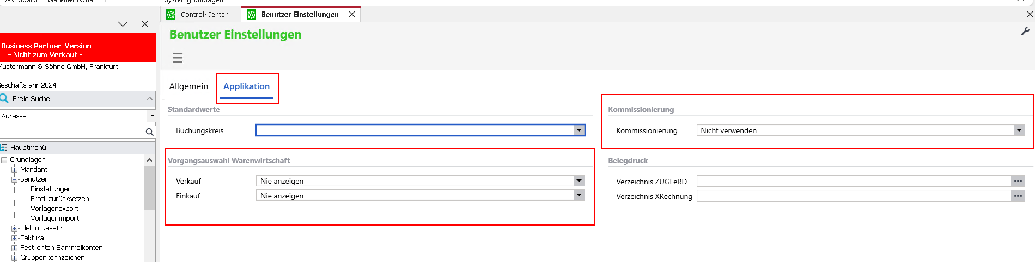Viewport: 1035px width, 262px height.
Task: Click the Freie Suche magnifying glass icon
Action: point(4,98)
